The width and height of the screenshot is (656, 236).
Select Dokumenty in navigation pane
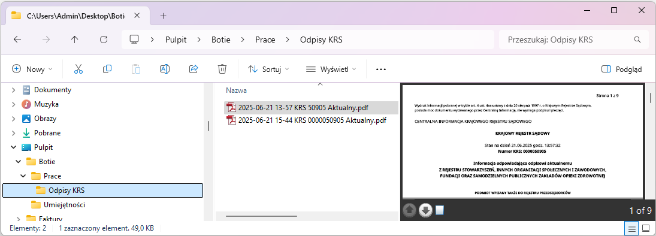53,89
